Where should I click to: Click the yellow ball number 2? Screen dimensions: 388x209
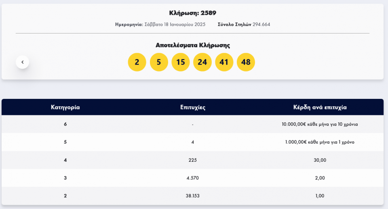point(137,62)
